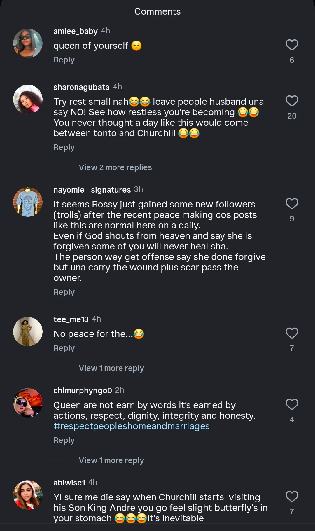The width and height of the screenshot is (315, 531).
Task: Open the #respectpeopleshomeandmarriages hashtag
Action: (x=131, y=426)
